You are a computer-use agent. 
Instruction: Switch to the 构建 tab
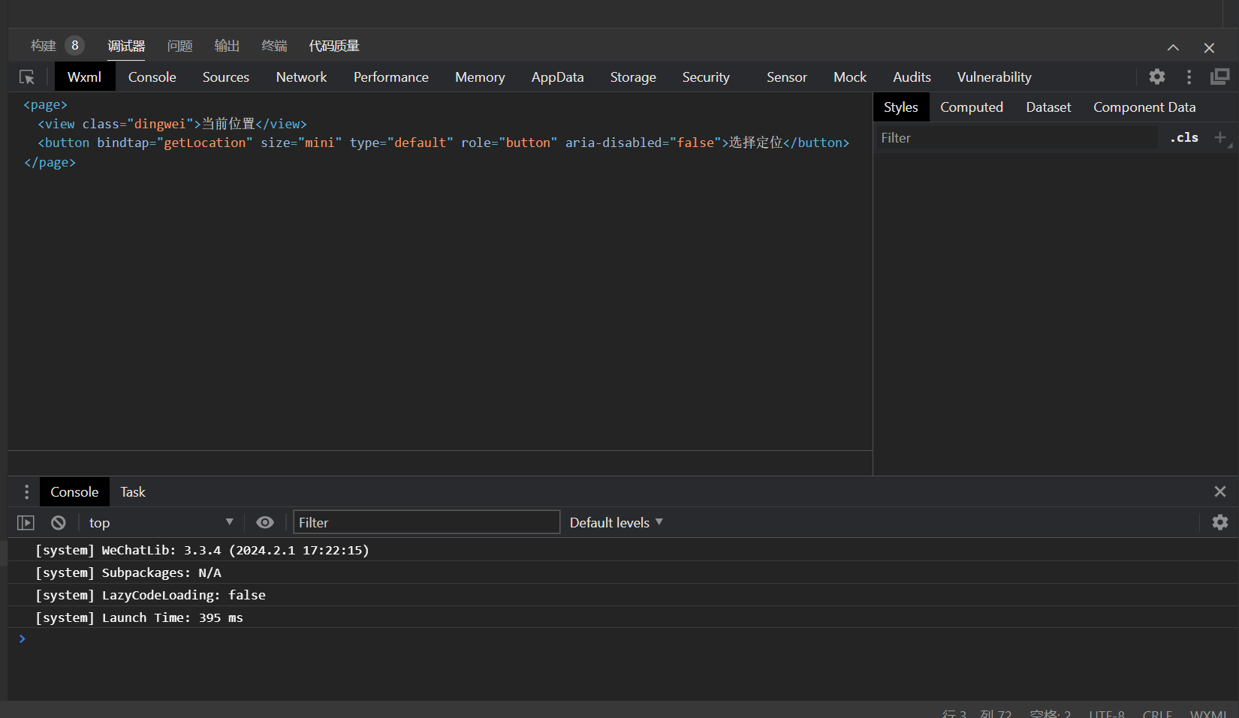[x=44, y=46]
